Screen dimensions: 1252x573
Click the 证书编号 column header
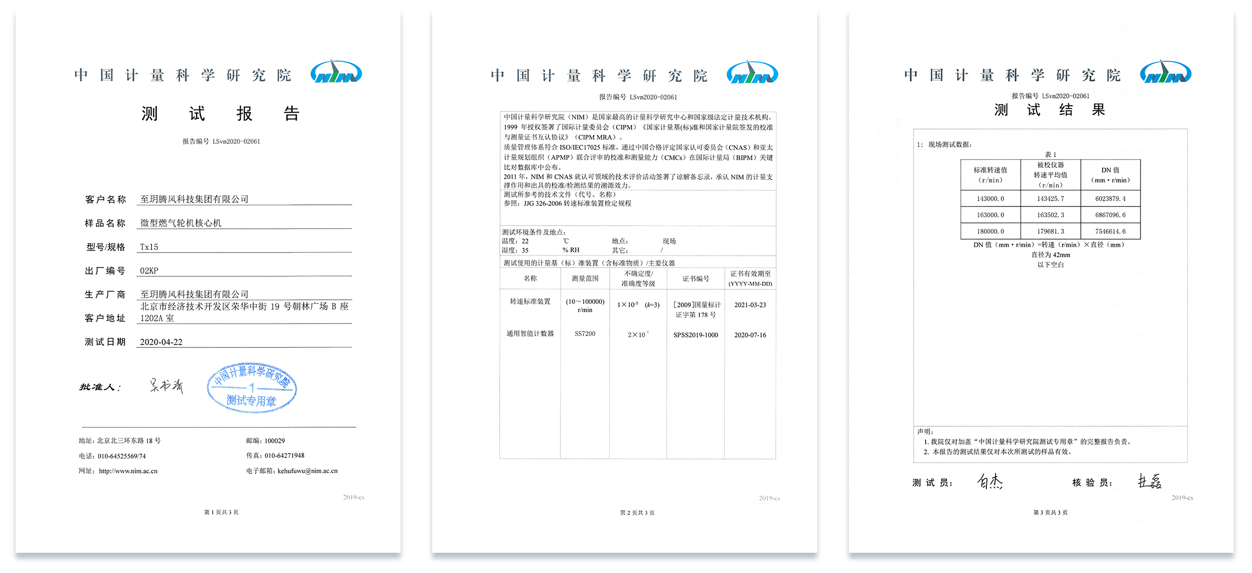click(x=695, y=278)
